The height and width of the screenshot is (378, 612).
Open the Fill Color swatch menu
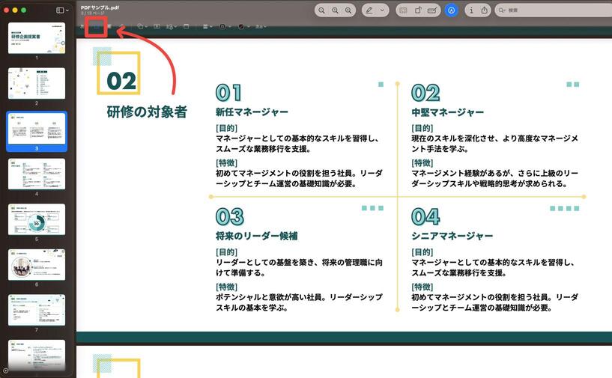243,26
